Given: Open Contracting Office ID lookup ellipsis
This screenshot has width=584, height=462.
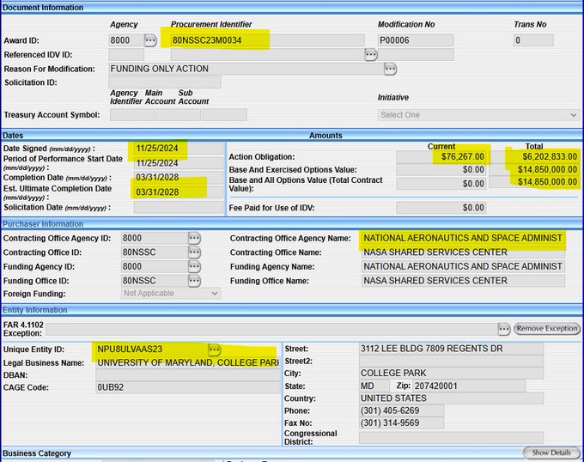Looking at the screenshot, I should [x=194, y=252].
